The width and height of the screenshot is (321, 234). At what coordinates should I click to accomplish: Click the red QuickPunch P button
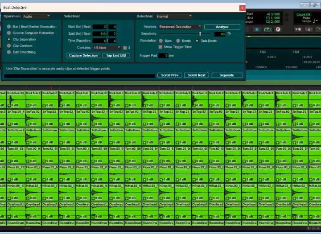point(278,29)
